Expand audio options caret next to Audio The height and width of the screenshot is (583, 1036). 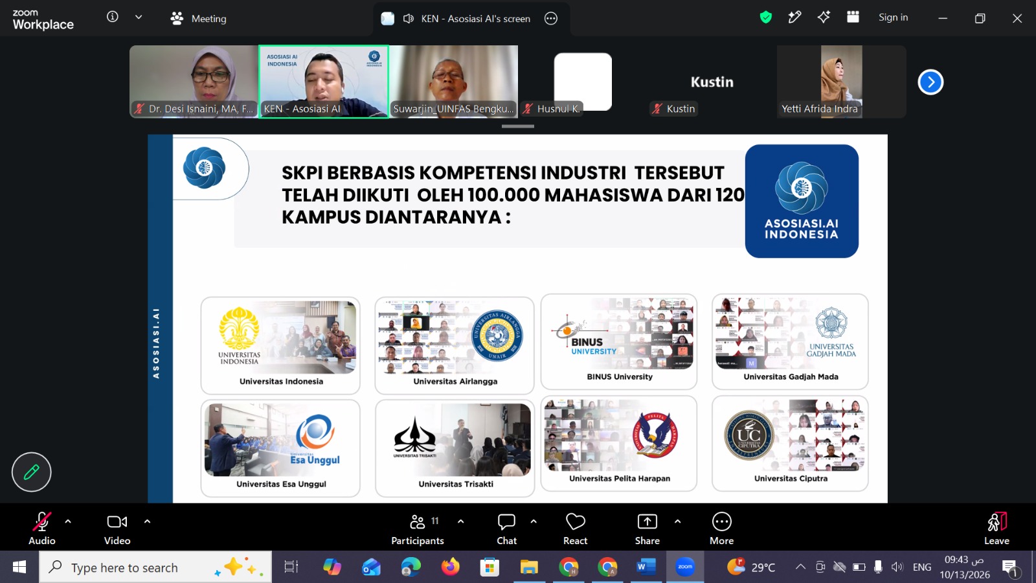tap(68, 521)
